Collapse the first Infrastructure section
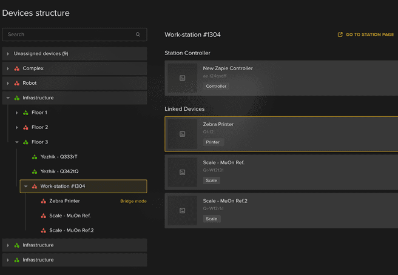The width and height of the screenshot is (398, 275). coord(8,98)
